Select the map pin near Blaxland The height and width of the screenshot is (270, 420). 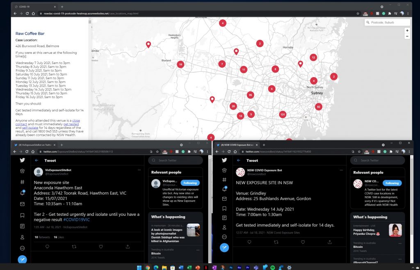148,44
